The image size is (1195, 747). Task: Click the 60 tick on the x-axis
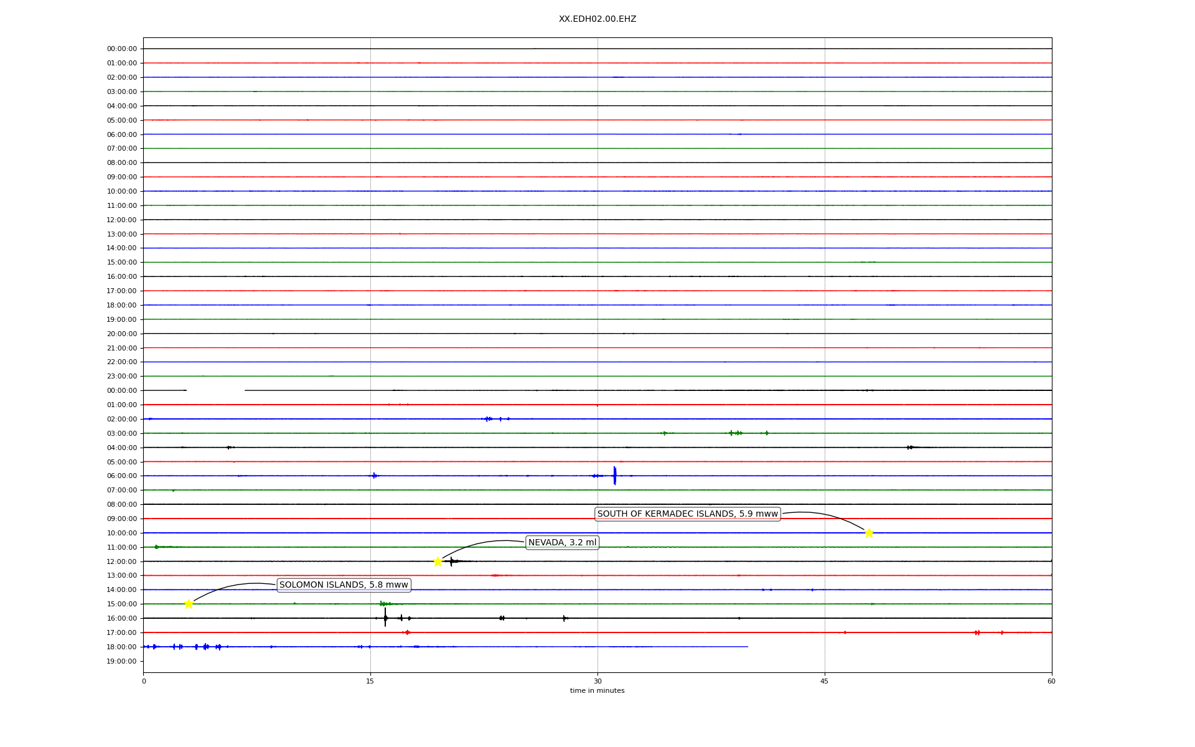[1051, 681]
